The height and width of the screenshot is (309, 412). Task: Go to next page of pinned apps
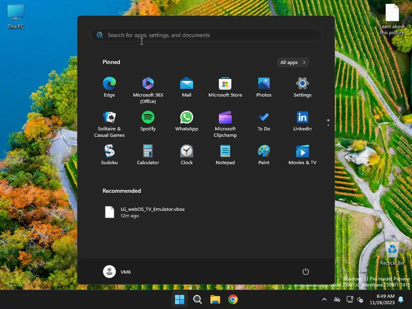(328, 125)
